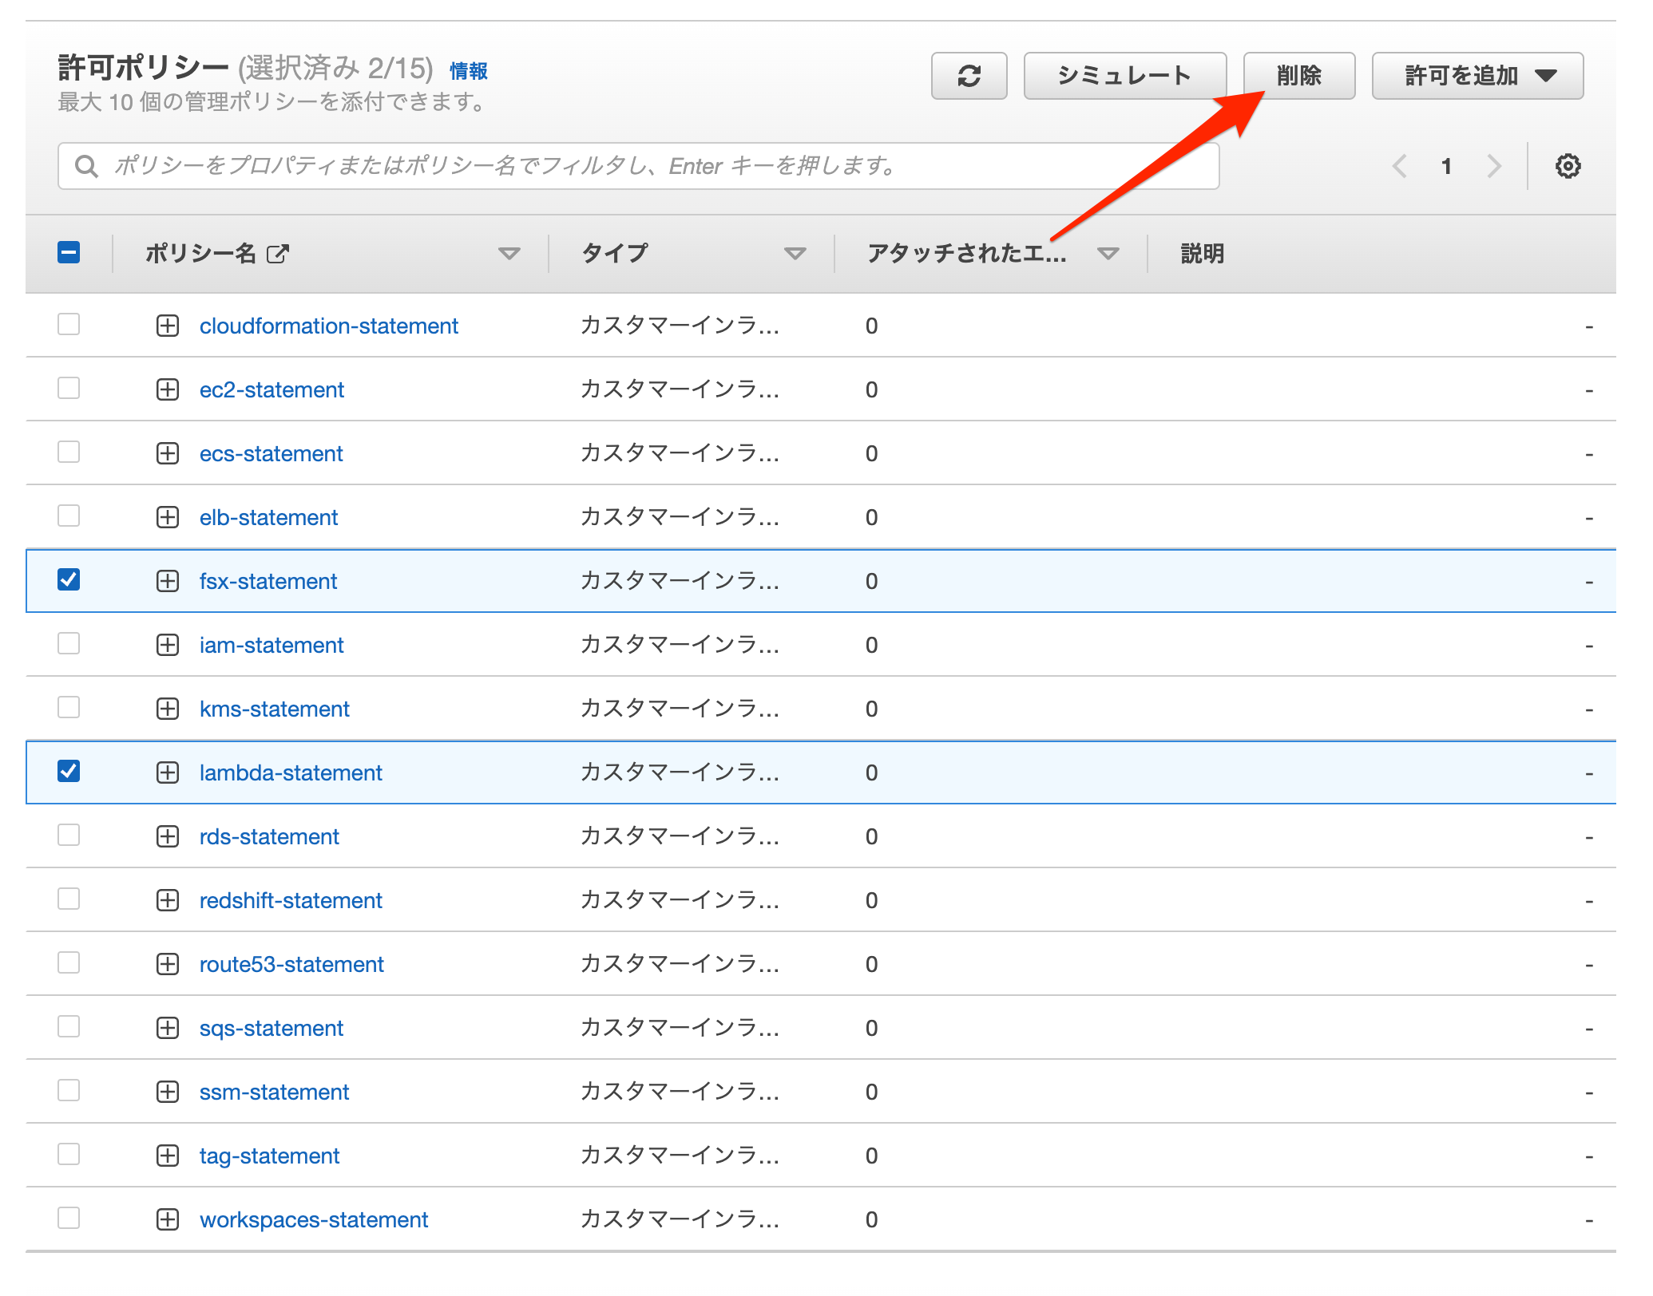Open the cloudformation-statement policy link

pyautogui.click(x=329, y=326)
